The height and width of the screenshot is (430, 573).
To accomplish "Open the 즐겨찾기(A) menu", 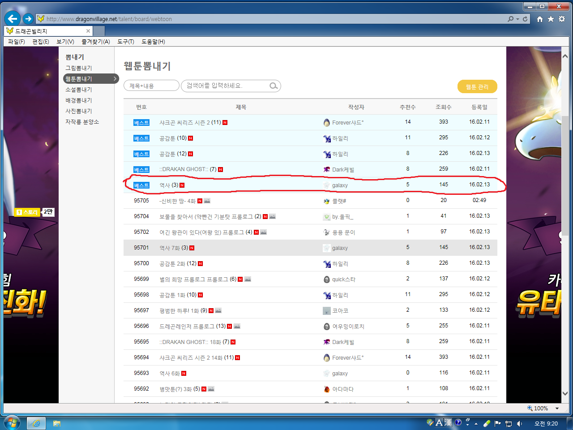I will coord(95,42).
